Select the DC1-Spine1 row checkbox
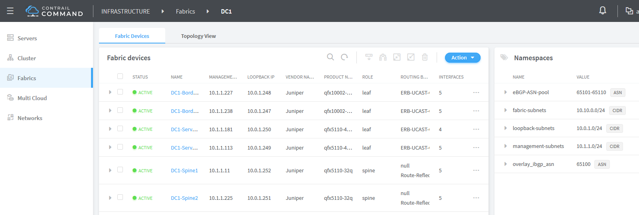 (120, 170)
